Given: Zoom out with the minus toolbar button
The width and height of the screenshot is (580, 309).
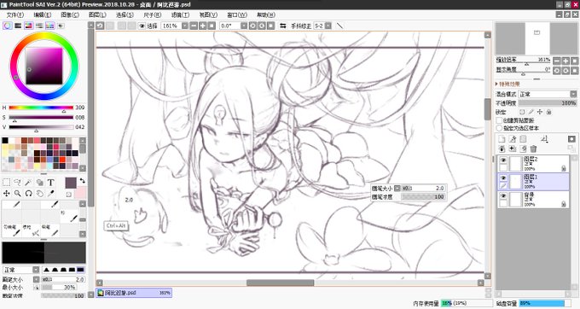Looking at the screenshot, I should [194, 26].
